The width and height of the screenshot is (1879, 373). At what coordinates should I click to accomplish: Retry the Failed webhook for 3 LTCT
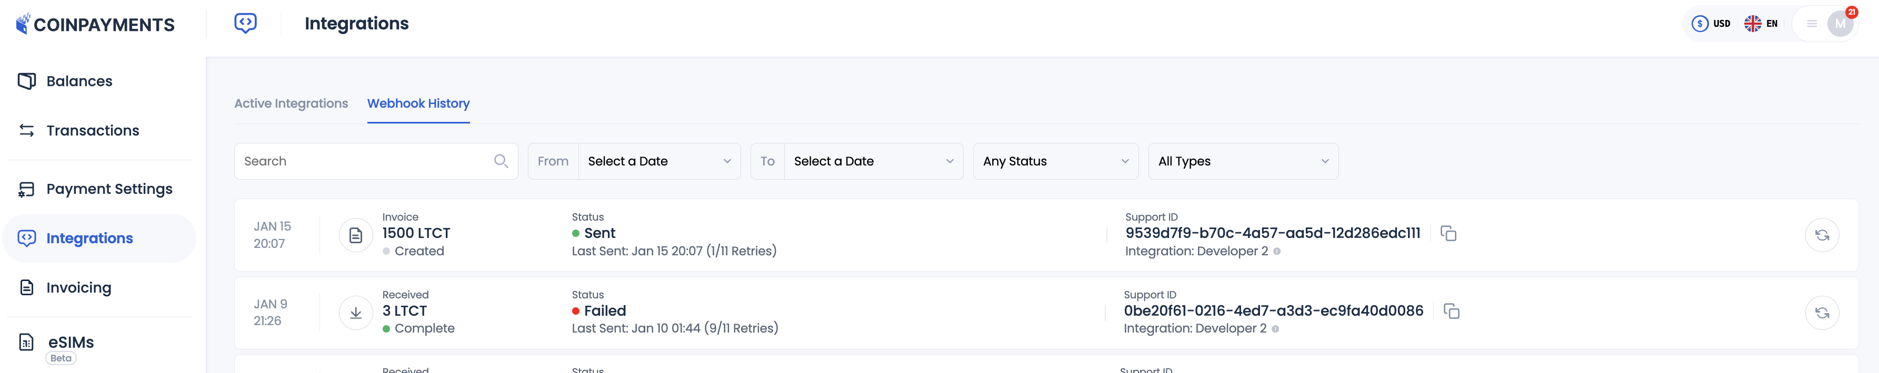1823,313
